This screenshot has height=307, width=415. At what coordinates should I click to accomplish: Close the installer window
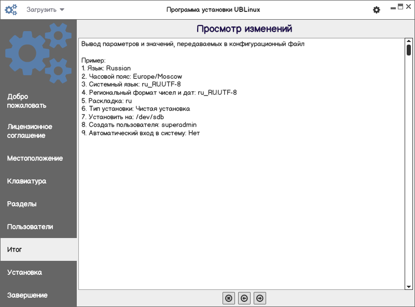click(x=408, y=7)
